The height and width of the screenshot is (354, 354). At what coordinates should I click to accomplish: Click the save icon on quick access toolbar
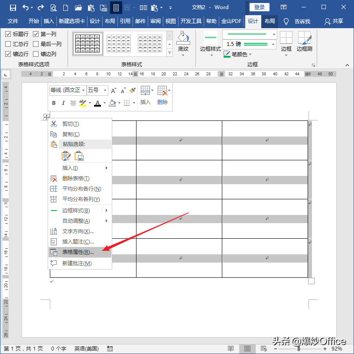13,7
